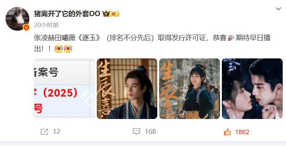The height and width of the screenshot is (146, 286).
Task: Click the orange verified V badge
Action: pyautogui.click(x=26, y=27)
